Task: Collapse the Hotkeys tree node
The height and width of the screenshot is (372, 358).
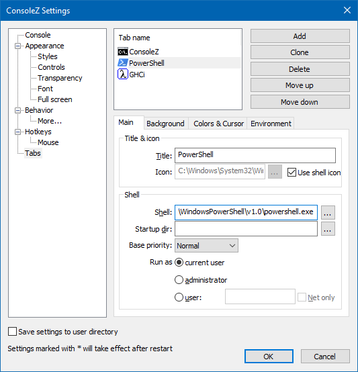Action: (x=17, y=132)
